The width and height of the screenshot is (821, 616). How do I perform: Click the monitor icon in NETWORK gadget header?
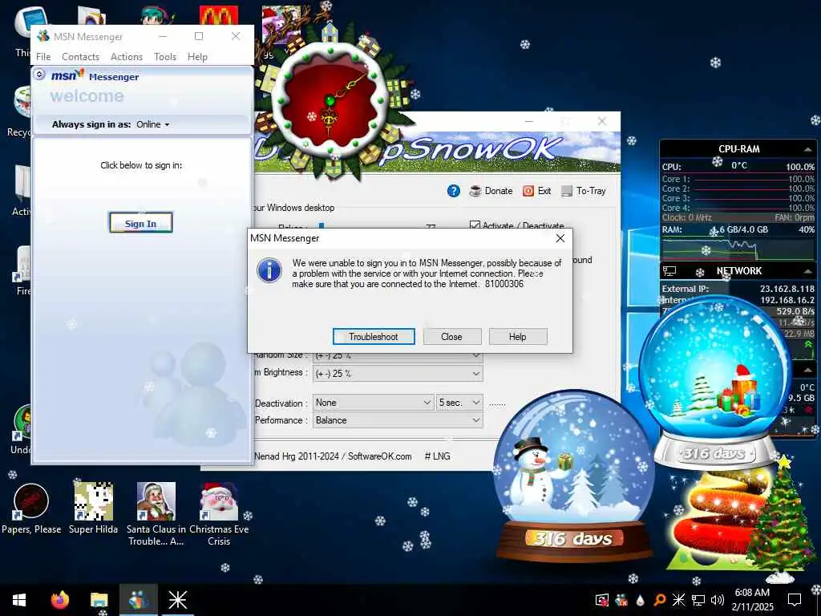pyautogui.click(x=669, y=271)
